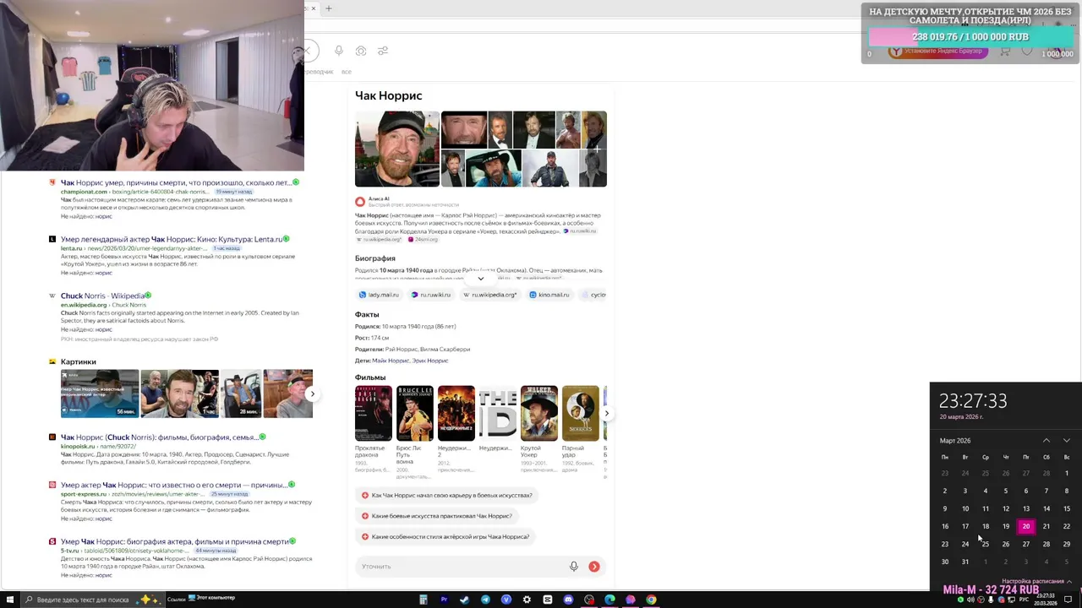This screenshot has height=608, width=1082.
Task: Open Google Chrome from the taskbar
Action: (x=651, y=600)
